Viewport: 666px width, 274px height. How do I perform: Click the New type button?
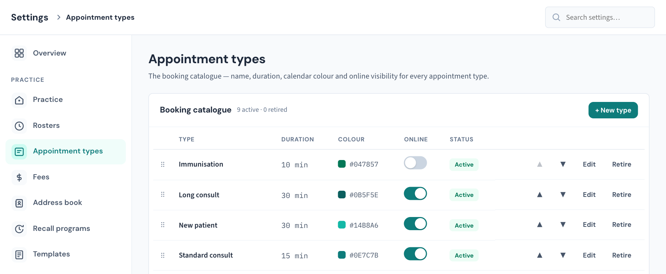point(613,110)
